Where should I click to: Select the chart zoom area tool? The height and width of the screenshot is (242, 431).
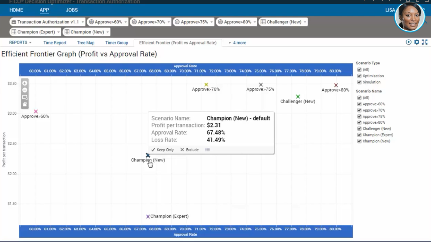(x=25, y=97)
